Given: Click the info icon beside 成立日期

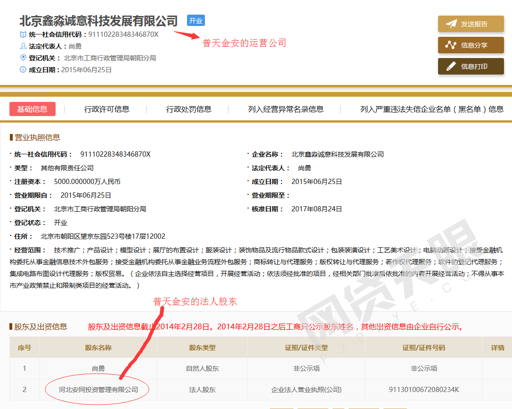Looking at the screenshot, I should (23, 70).
